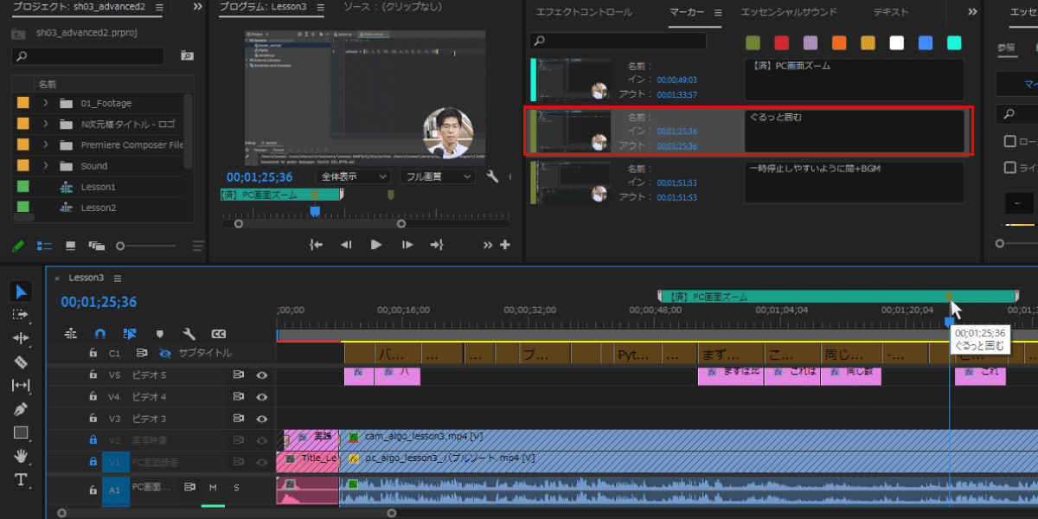1038x519 pixels.
Task: Open the 全体表示 zoom level dropdown
Action: 355,176
